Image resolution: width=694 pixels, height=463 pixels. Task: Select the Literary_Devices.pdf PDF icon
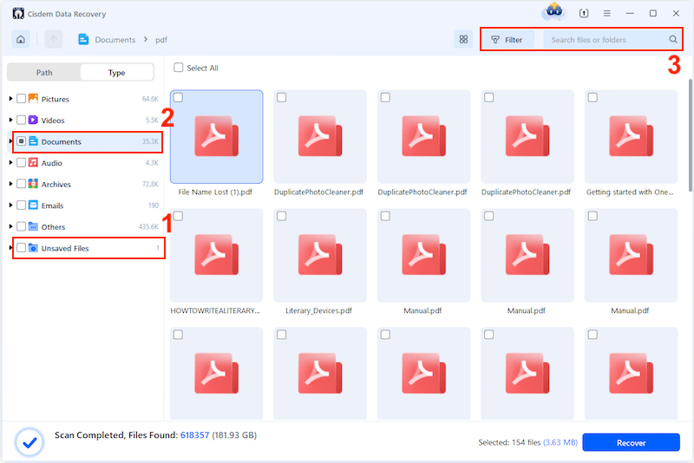point(320,255)
